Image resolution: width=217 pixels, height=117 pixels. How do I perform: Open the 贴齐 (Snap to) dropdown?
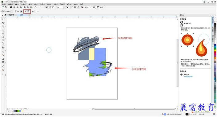tap(88, 7)
